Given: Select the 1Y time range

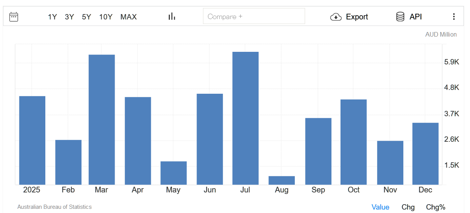Looking at the screenshot, I should [x=52, y=17].
